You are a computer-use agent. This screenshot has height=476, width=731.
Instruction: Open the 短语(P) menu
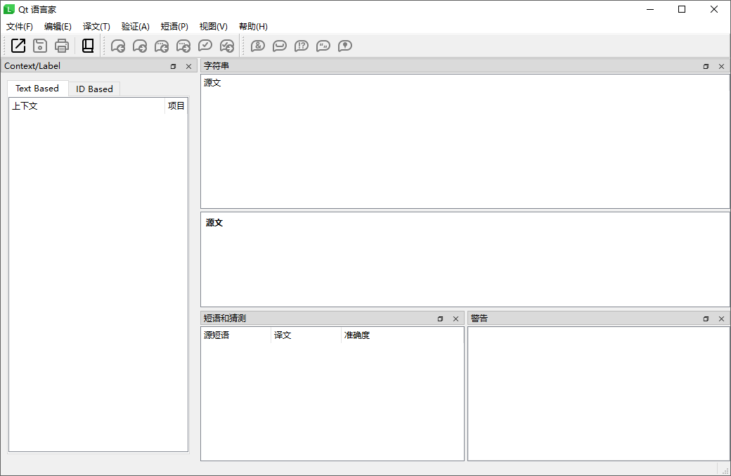(x=174, y=27)
